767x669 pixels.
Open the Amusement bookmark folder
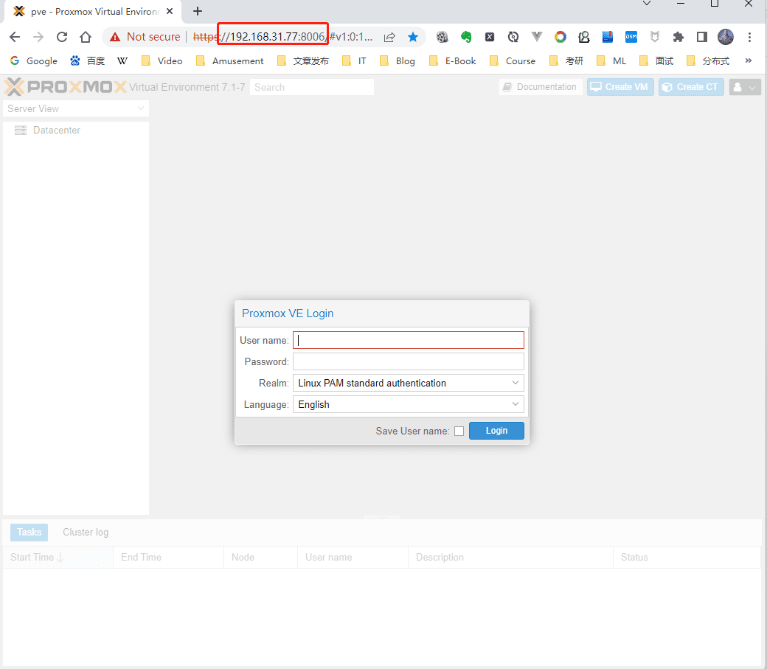tap(229, 60)
